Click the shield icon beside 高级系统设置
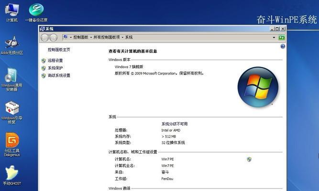This screenshot has height=191, width=319. coord(44,75)
